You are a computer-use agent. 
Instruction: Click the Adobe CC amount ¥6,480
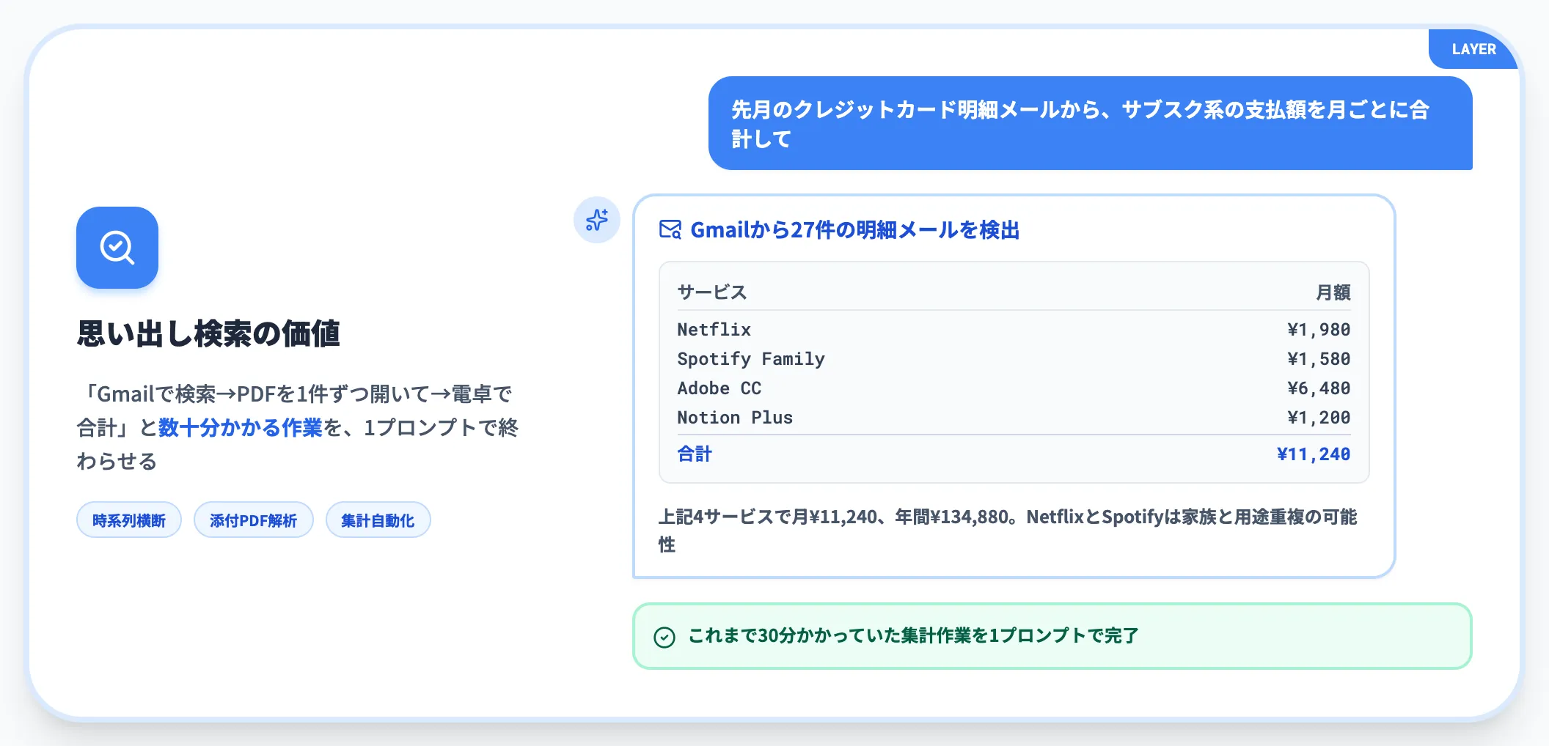[1319, 388]
